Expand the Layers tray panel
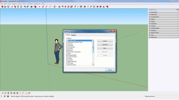 (x=164, y=21)
